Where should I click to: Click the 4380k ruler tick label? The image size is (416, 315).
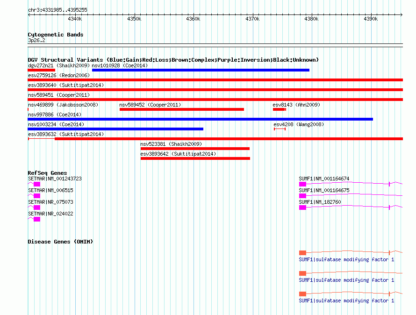[311, 19]
